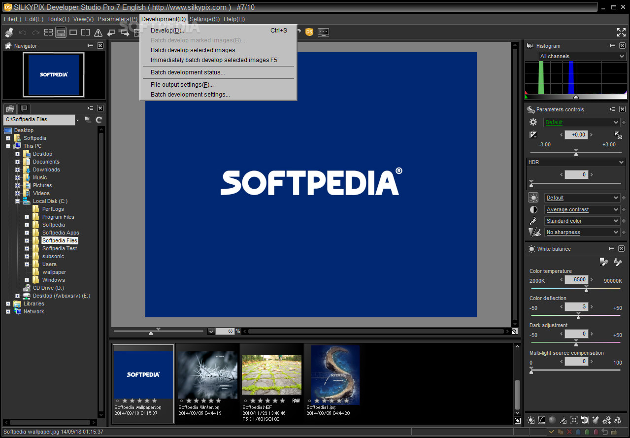Select the Downloads folder in the tree
The height and width of the screenshot is (438, 630).
pyautogui.click(x=46, y=169)
